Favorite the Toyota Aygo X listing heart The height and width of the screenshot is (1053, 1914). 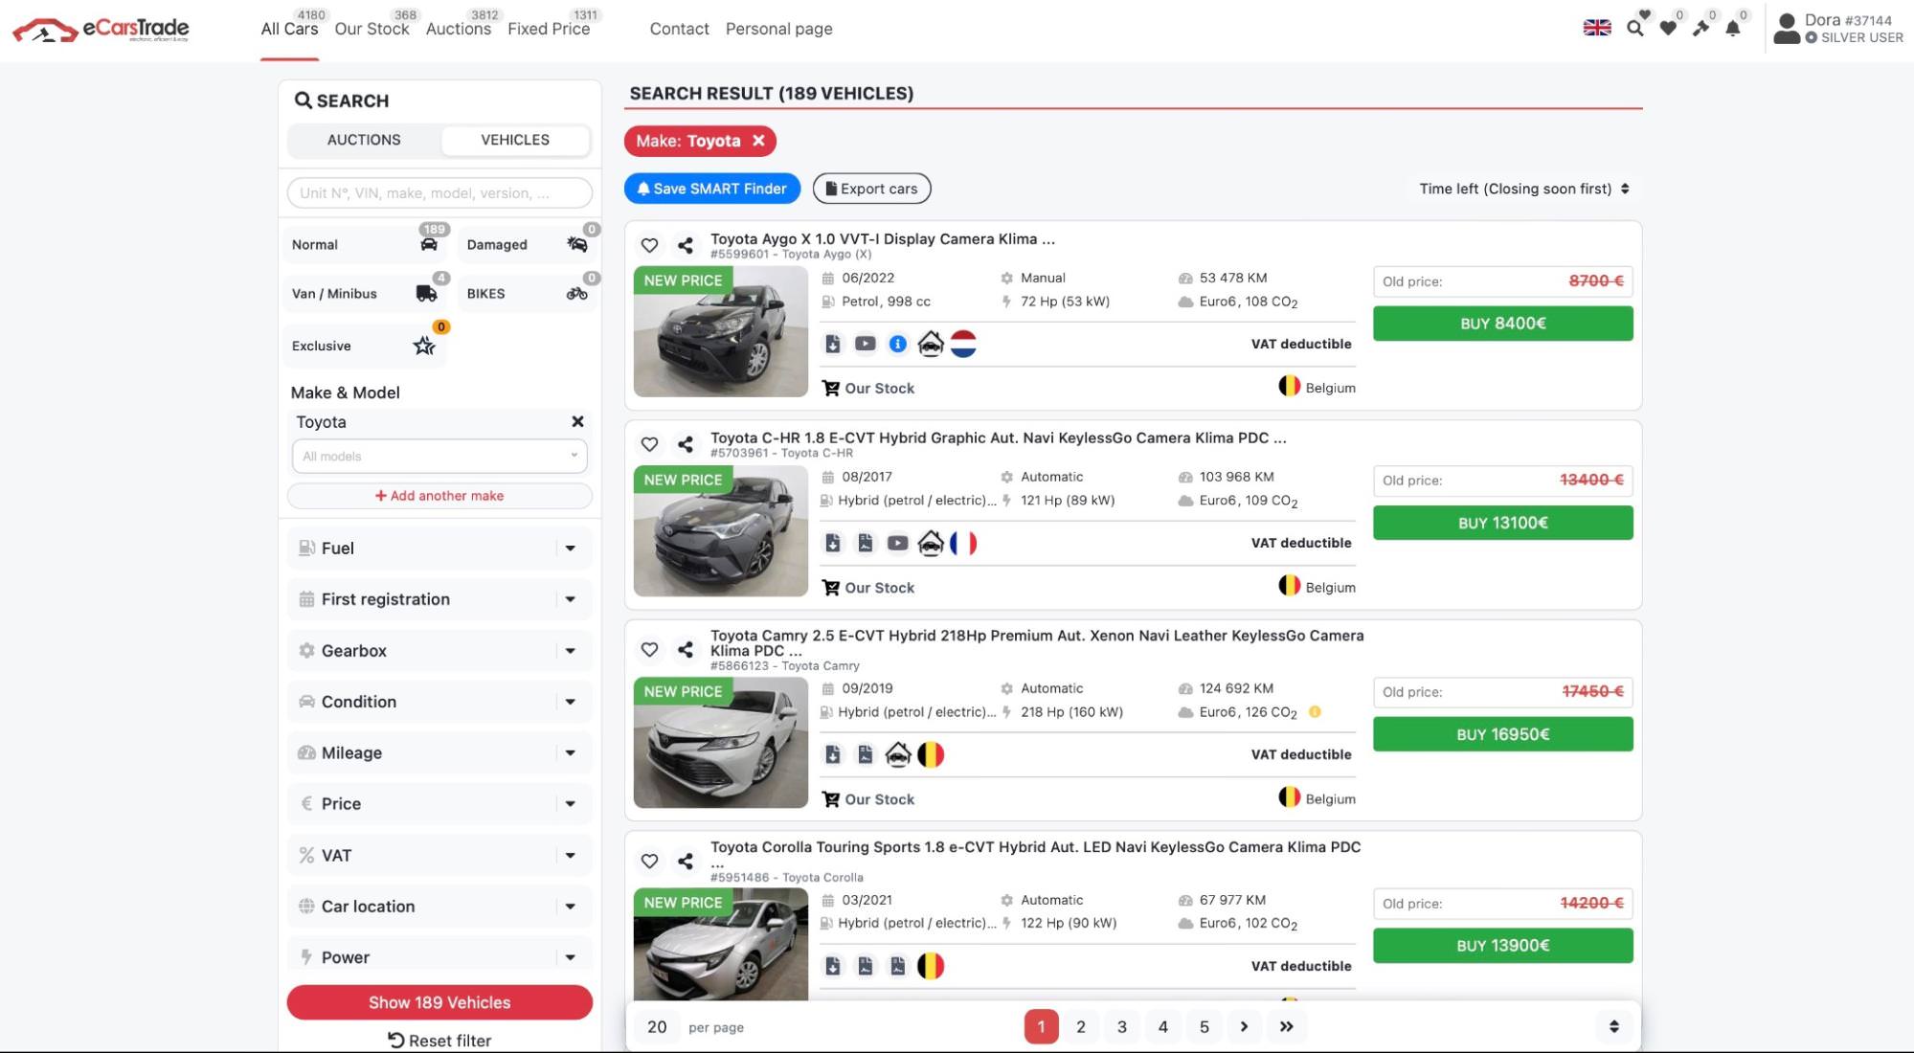[649, 245]
